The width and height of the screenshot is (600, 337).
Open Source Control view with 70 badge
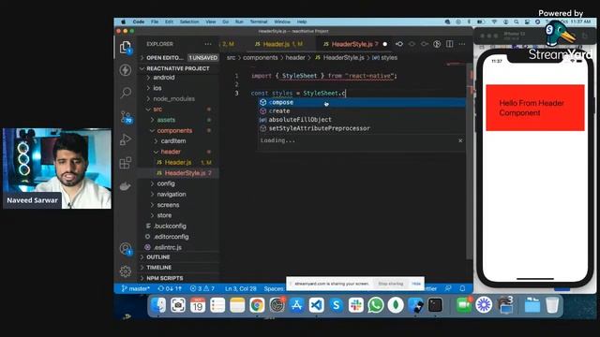pyautogui.click(x=126, y=117)
